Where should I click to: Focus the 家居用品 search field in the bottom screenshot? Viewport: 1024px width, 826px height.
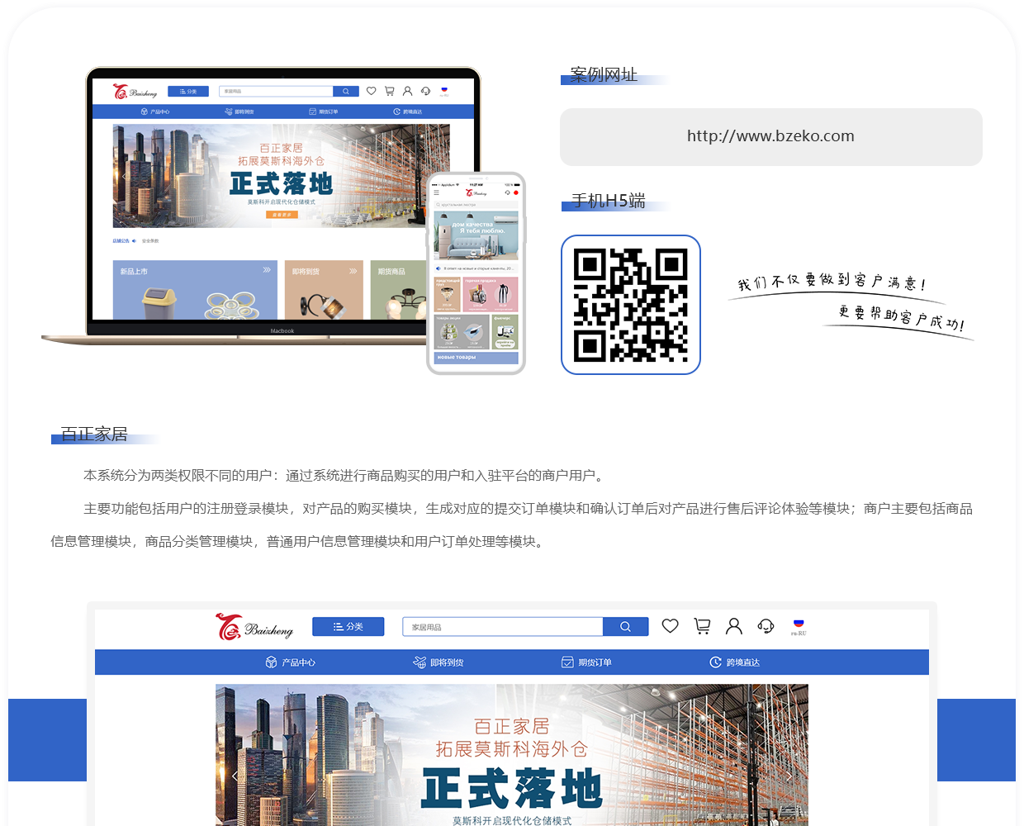(x=502, y=627)
